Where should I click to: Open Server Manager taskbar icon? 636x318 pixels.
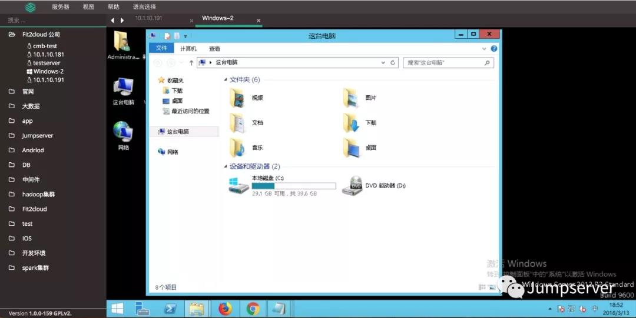[x=142, y=309]
